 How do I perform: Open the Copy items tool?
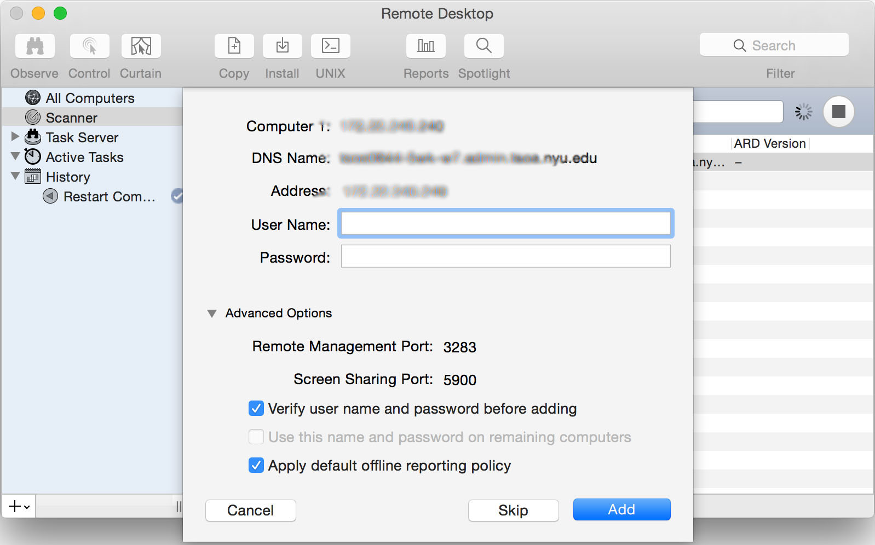coord(234,46)
